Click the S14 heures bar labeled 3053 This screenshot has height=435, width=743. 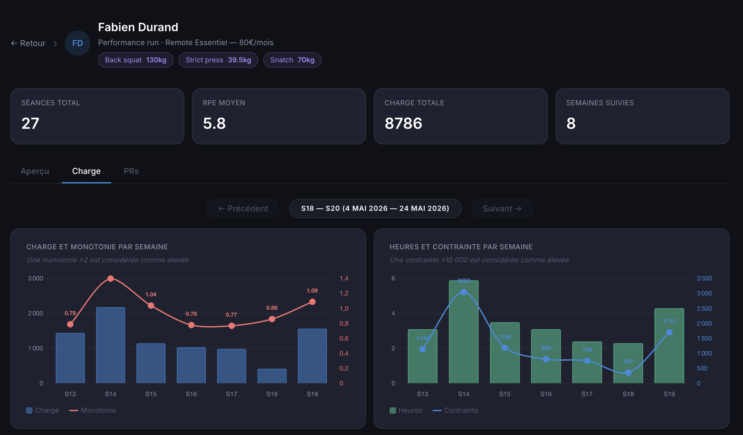(x=464, y=332)
